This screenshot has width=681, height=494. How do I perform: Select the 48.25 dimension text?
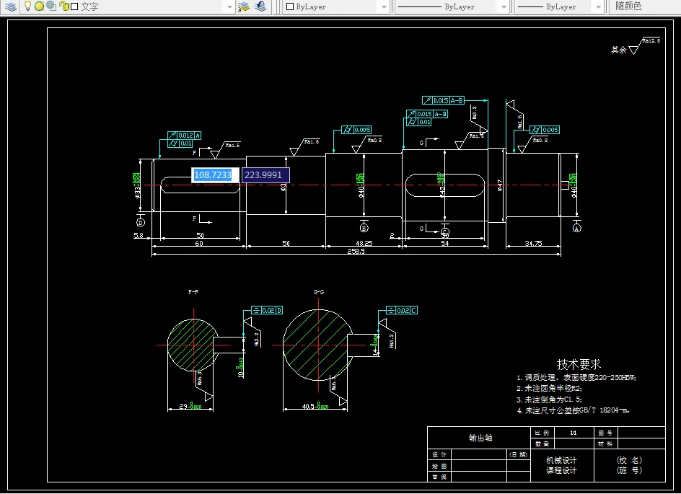point(364,244)
